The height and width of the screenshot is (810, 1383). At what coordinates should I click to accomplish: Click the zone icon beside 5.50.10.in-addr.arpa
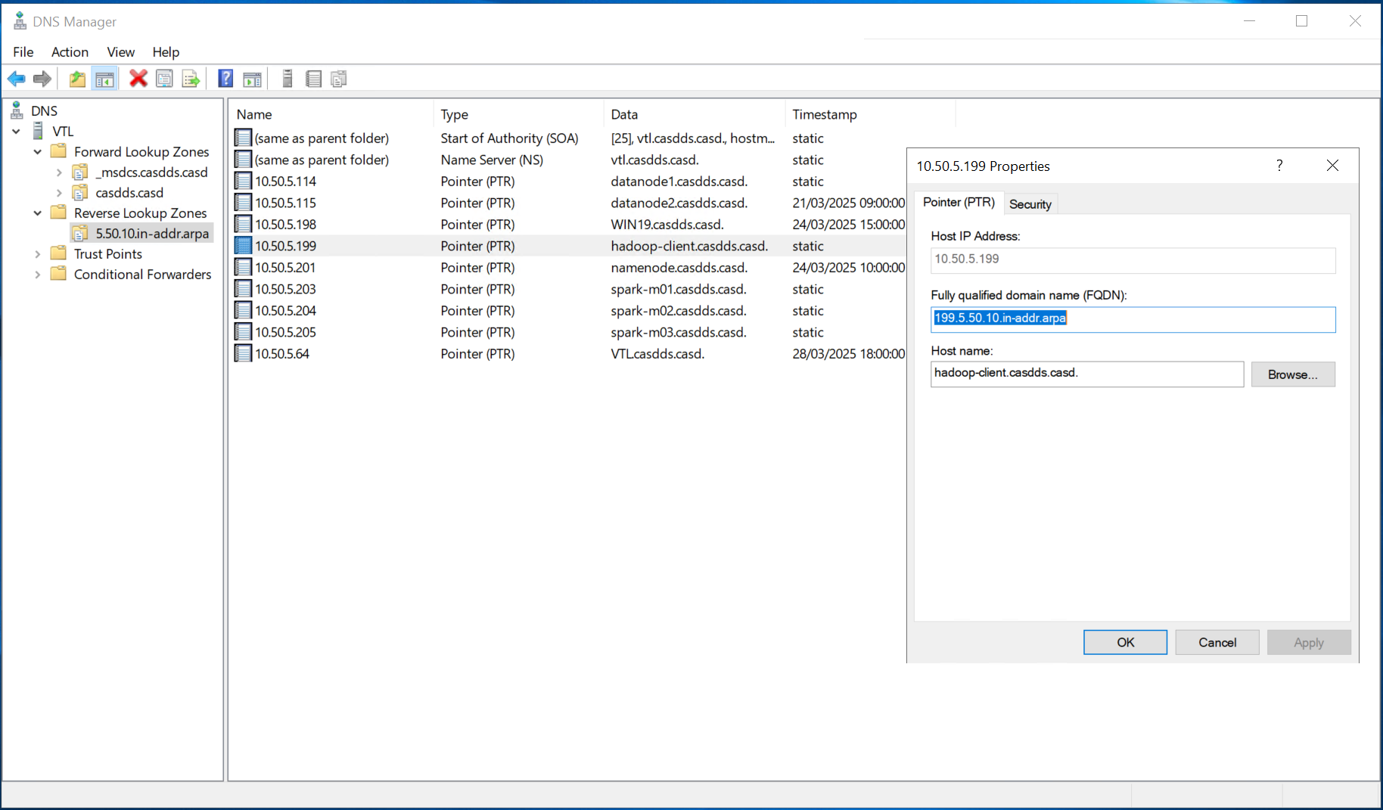(80, 233)
